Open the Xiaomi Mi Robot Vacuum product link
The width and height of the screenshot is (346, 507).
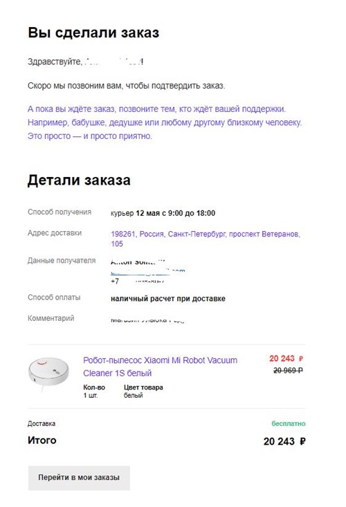pos(160,367)
